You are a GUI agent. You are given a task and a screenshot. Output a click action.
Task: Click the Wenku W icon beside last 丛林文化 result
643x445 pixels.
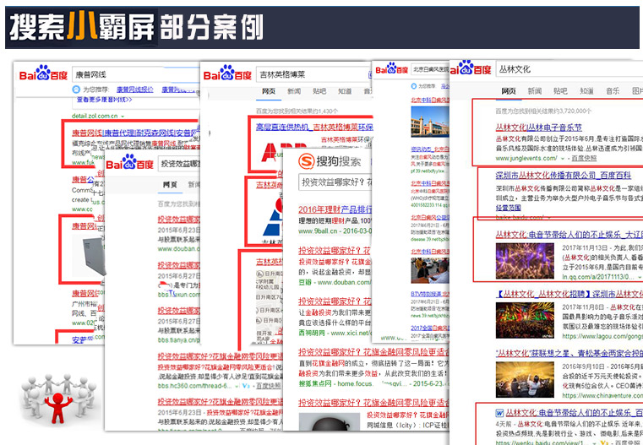(x=499, y=413)
